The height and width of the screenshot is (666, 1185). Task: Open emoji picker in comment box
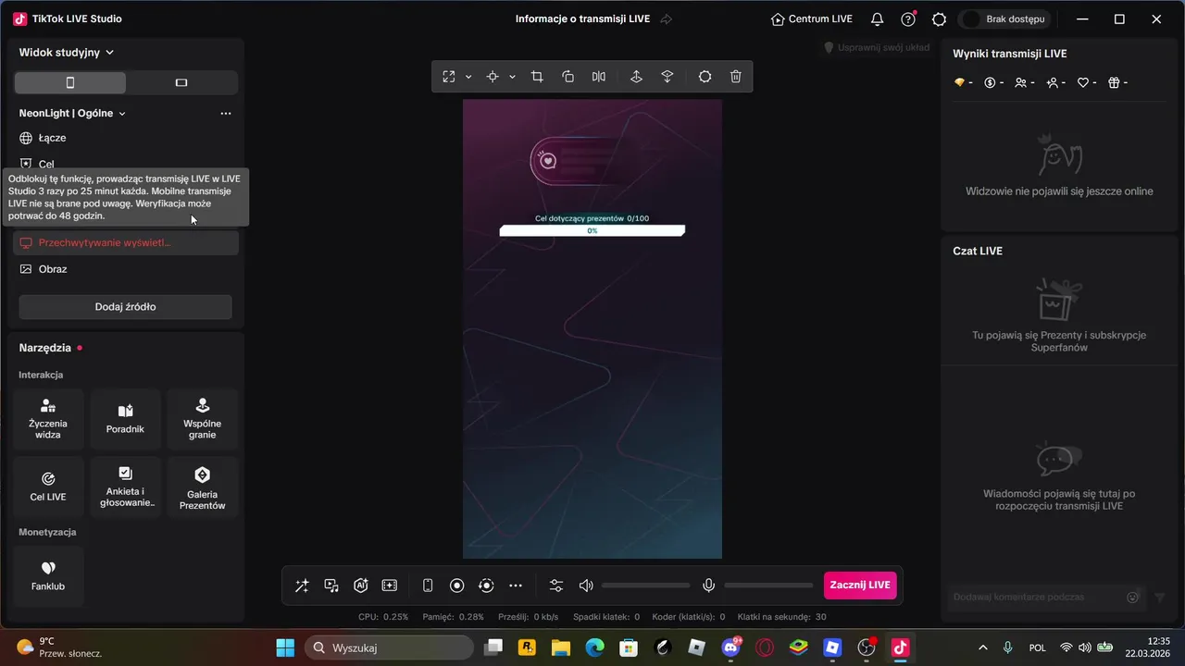pos(1133,598)
